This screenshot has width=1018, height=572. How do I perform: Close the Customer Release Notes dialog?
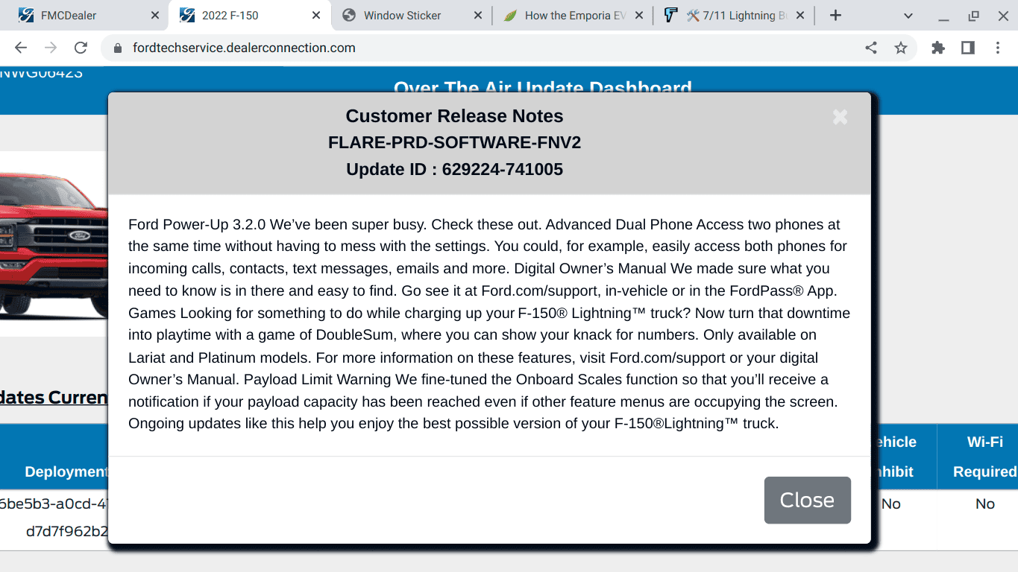807,500
